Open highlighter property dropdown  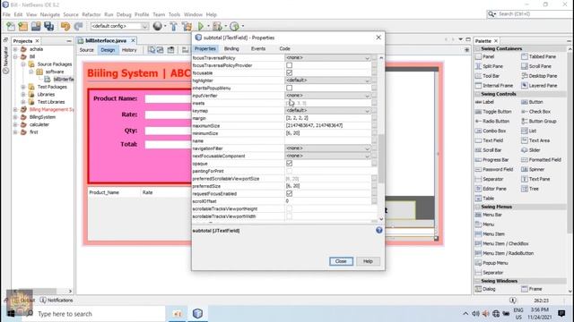[x=327, y=80]
